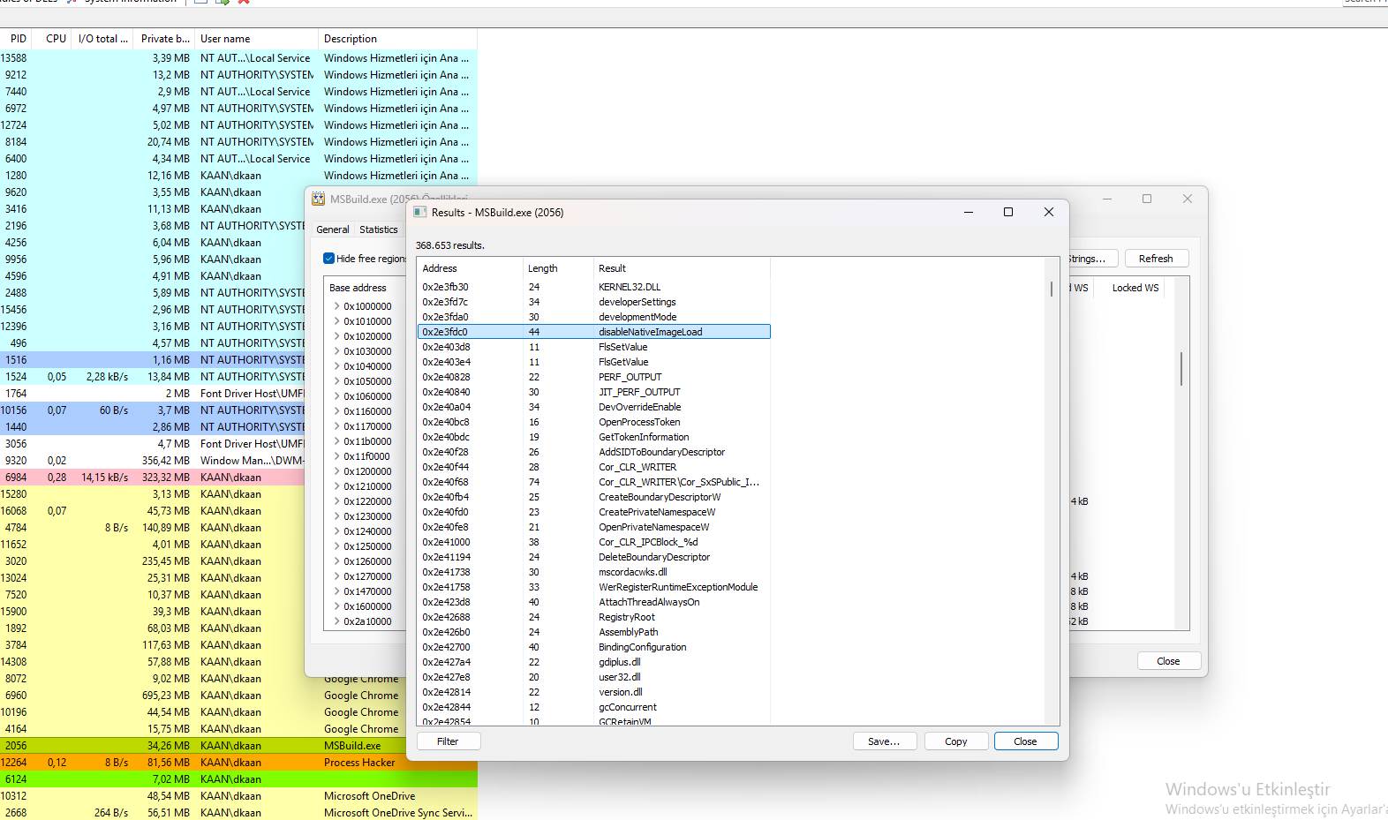Select the Microsoft OneDrive process row

coord(238,796)
